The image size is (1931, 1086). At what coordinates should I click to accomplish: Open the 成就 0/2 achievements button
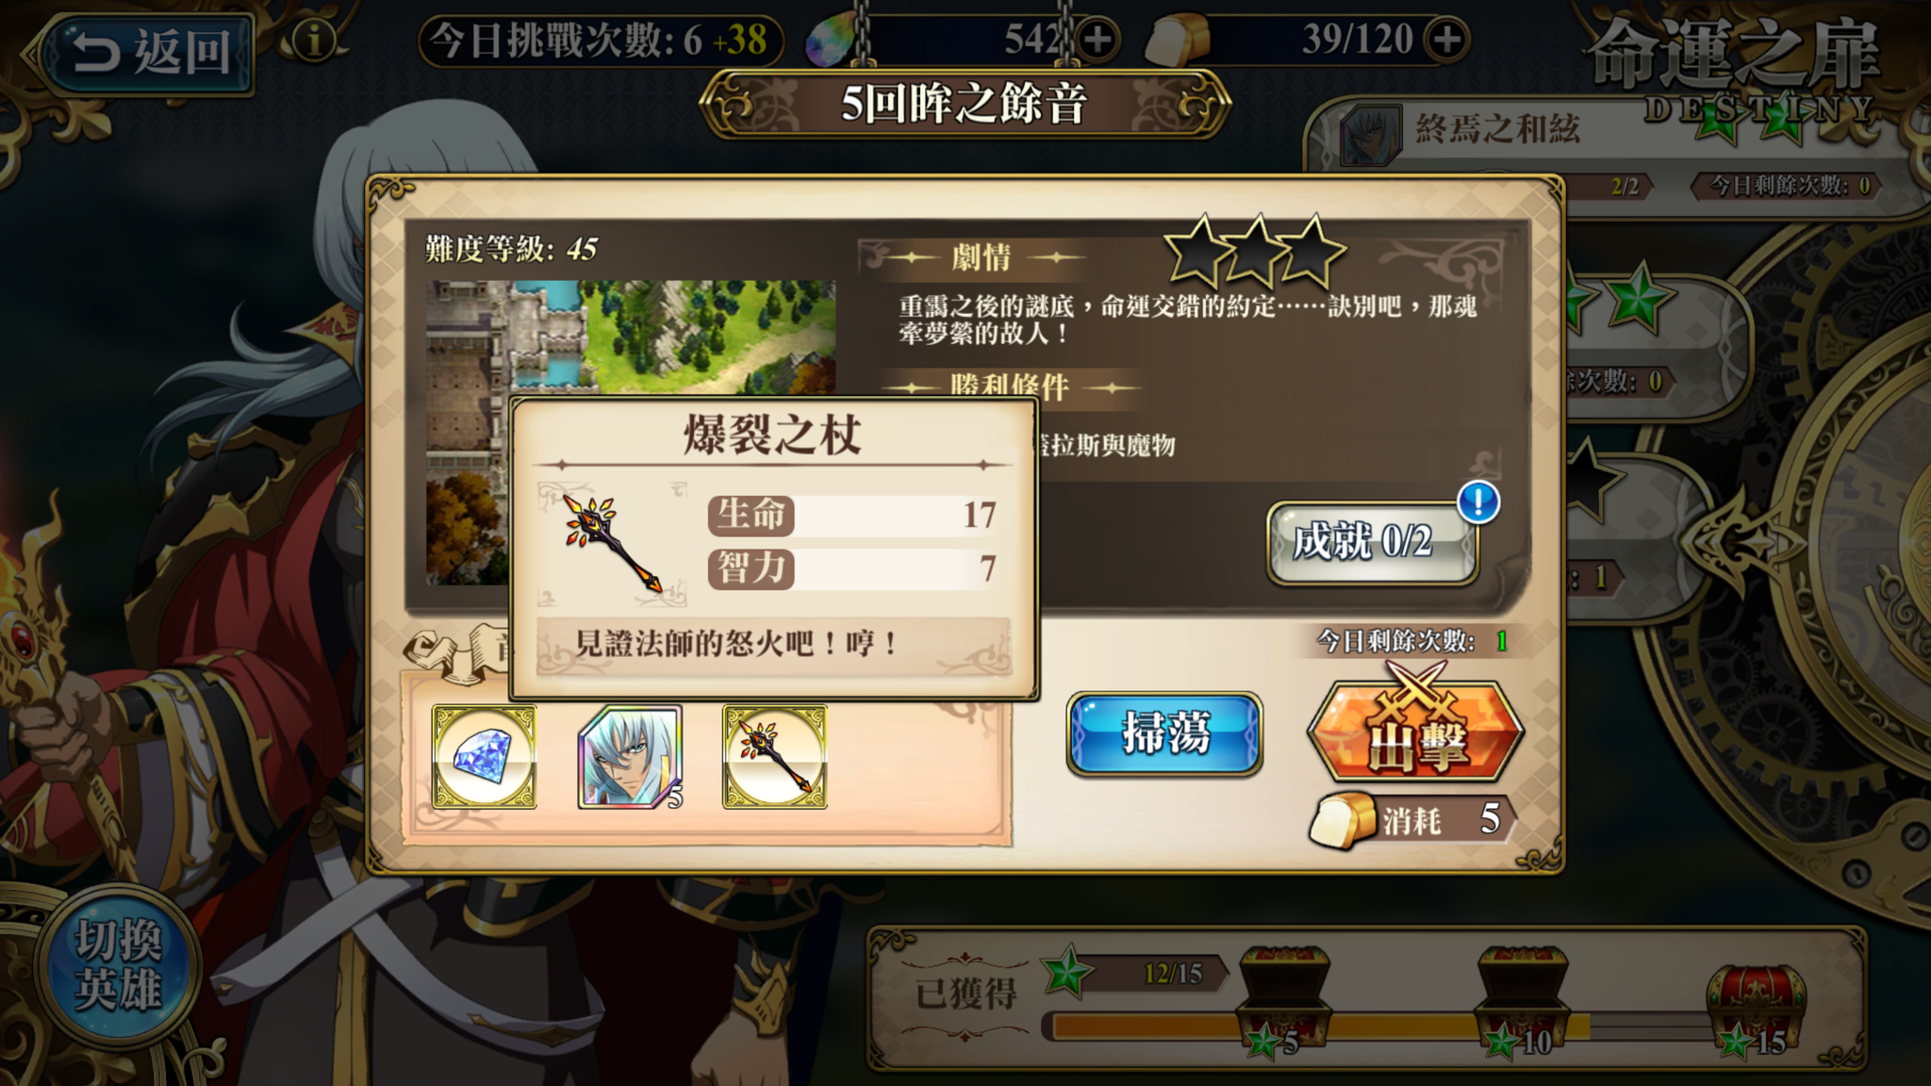coord(1372,542)
